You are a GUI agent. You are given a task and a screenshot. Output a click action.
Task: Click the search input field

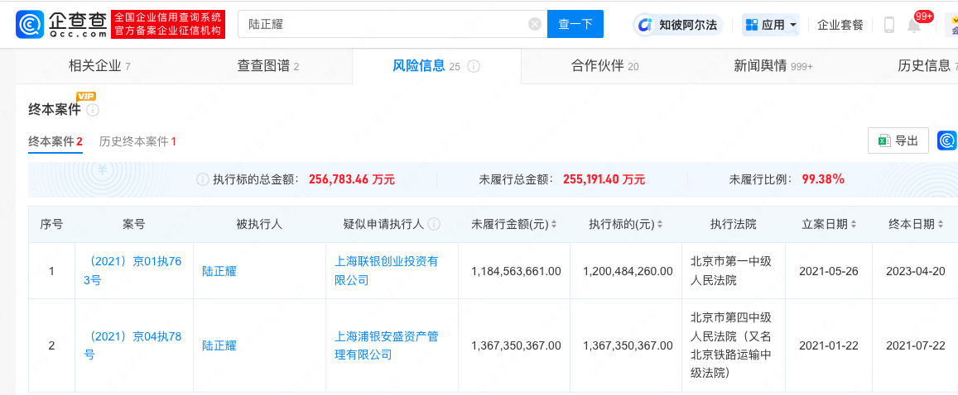tap(385, 24)
